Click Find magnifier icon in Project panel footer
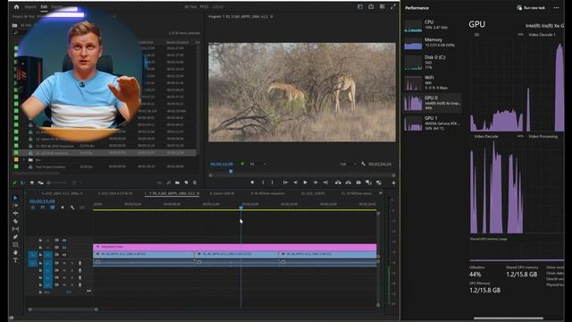572x322 pixels. 169,182
